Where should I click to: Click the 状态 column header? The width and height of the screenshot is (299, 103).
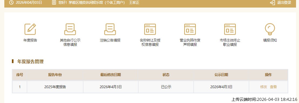pos(166,75)
